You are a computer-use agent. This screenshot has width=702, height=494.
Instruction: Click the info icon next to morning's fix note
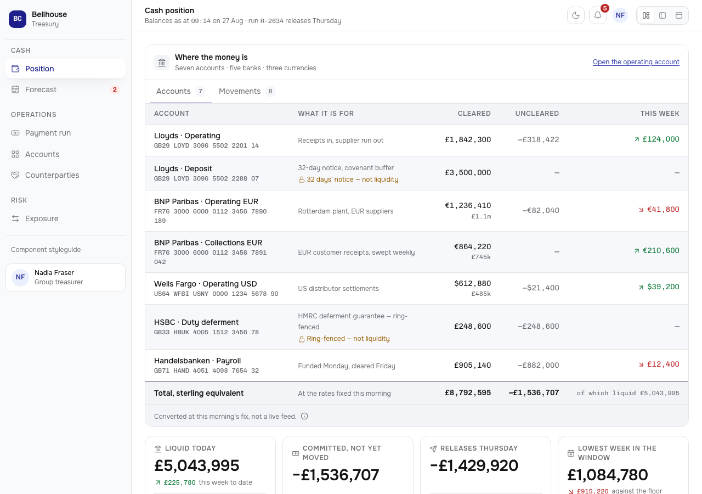[304, 416]
